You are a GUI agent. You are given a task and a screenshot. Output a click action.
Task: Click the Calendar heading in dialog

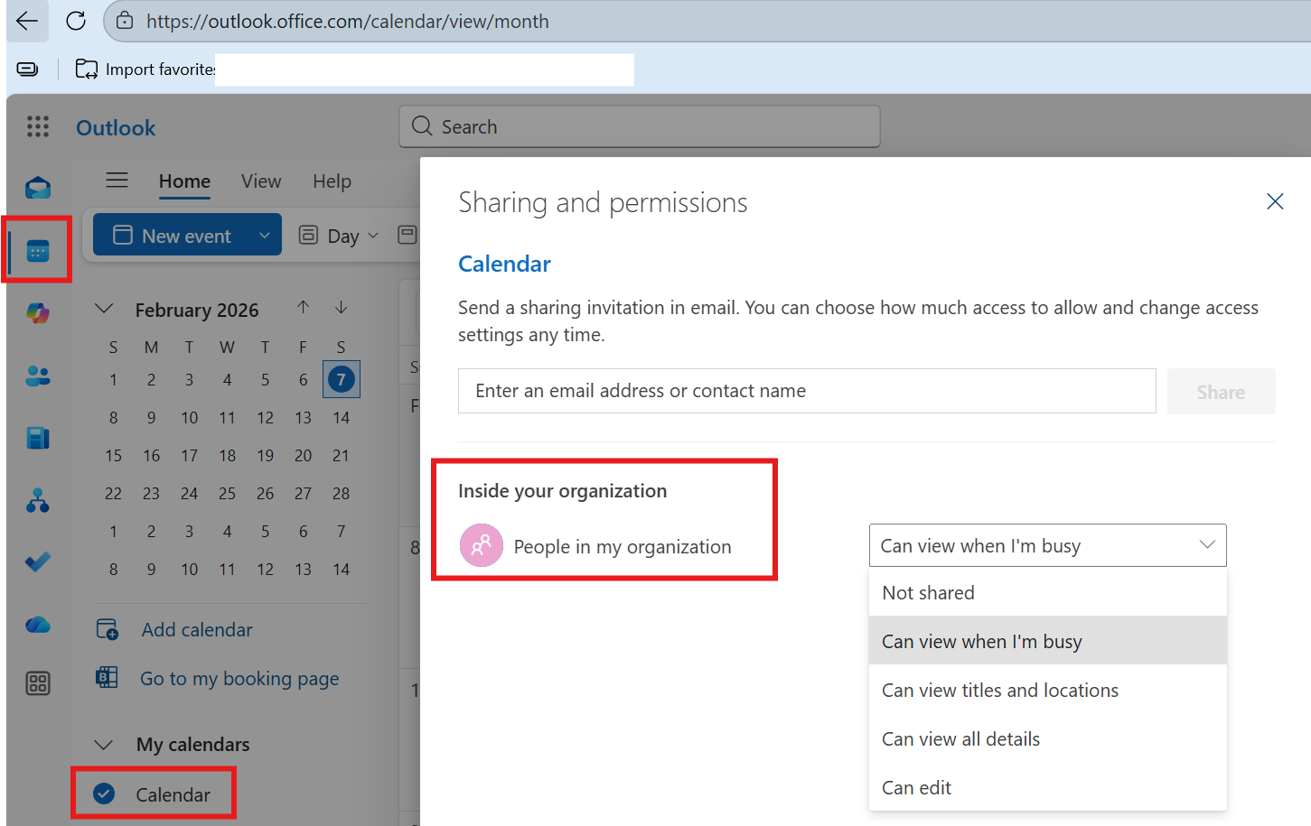click(504, 264)
